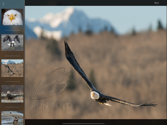
Task: Select the flying eagle with mountain thumbnail
Action: click(x=12, y=68)
